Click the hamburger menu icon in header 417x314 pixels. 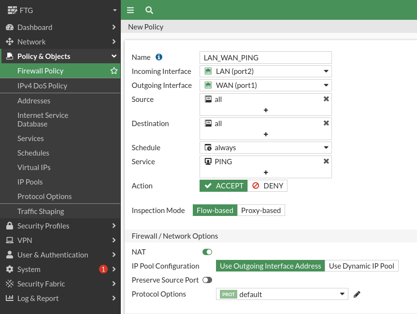130,10
